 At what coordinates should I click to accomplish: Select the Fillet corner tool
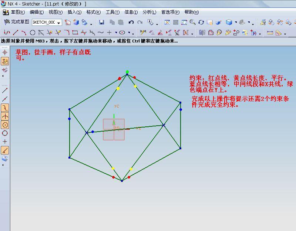tap(67, 33)
